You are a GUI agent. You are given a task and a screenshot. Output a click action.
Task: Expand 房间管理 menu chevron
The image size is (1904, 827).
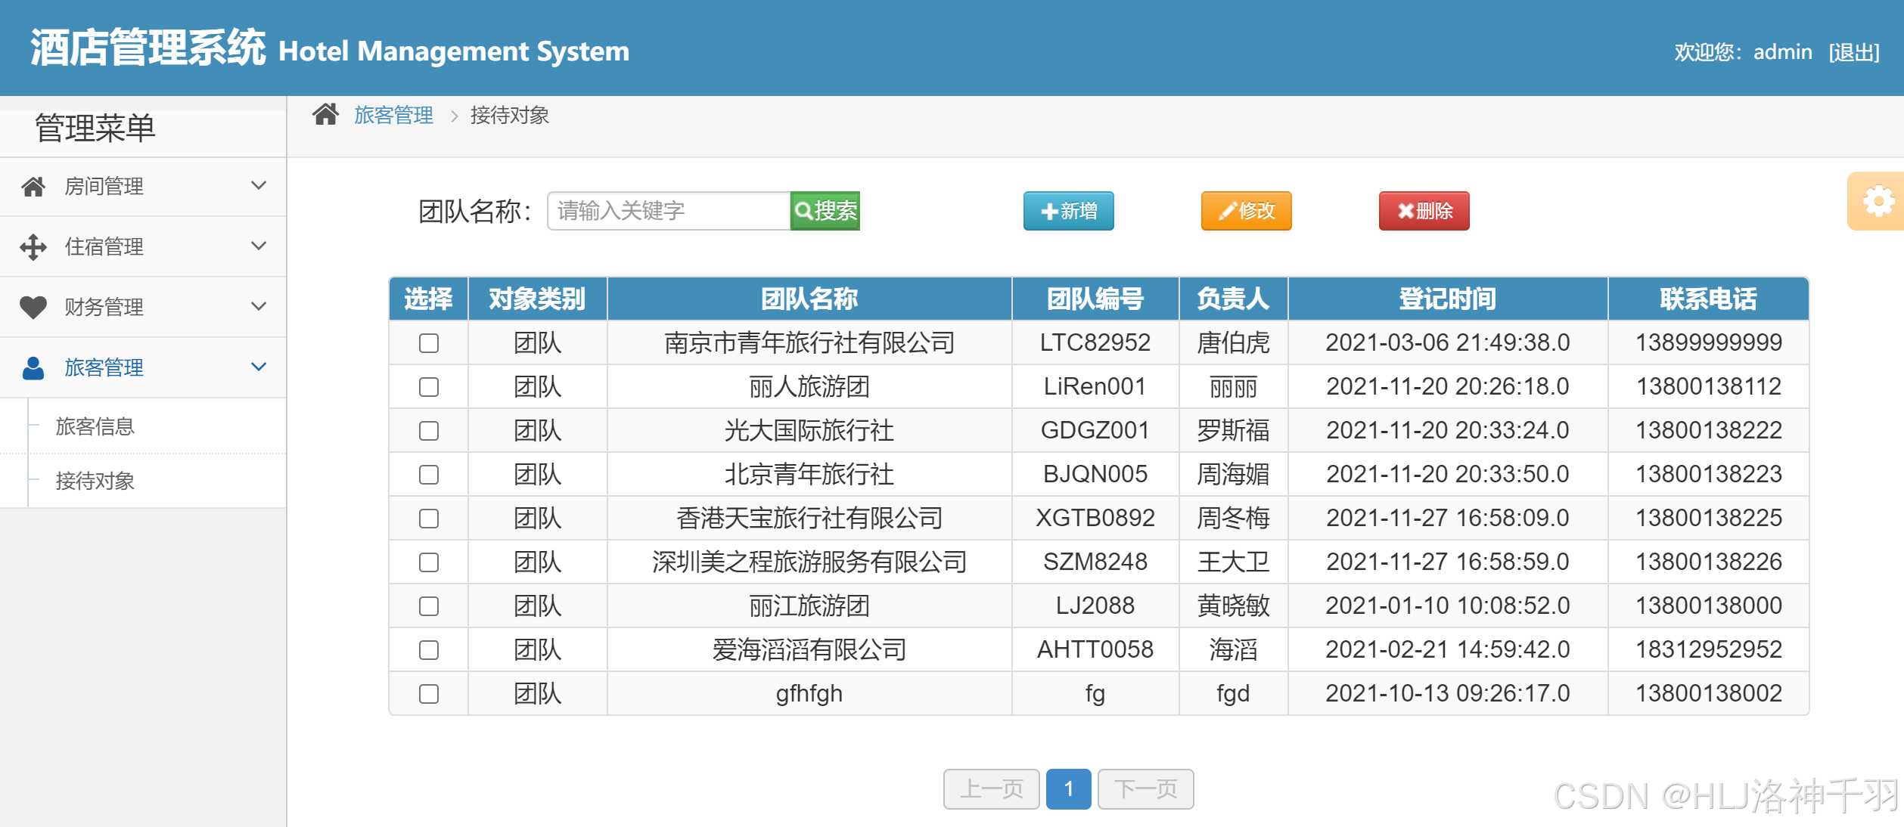pos(259,186)
